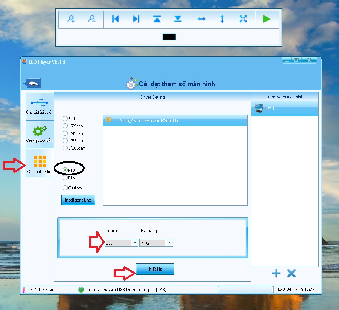The image size is (339, 310).
Task: Click the fullscreen expand icon
Action: click(243, 19)
